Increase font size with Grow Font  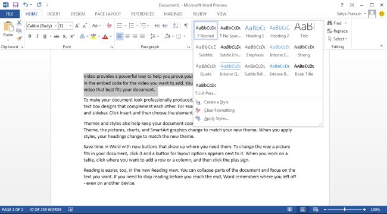click(77, 26)
